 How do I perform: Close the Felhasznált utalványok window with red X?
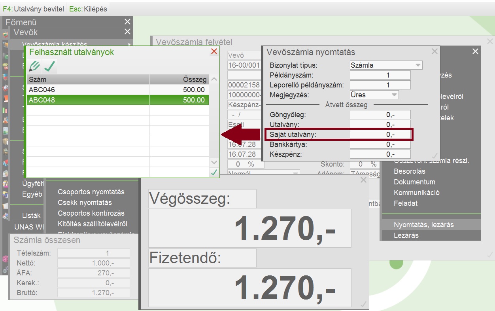point(214,51)
